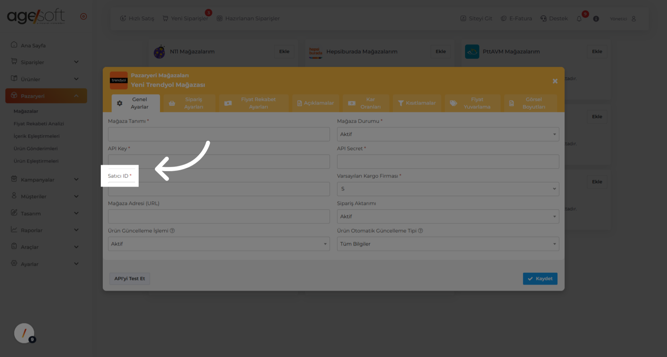Viewport: 667px width, 357px height.
Task: Click Trendyol logo in dialog header
Action: tap(119, 80)
